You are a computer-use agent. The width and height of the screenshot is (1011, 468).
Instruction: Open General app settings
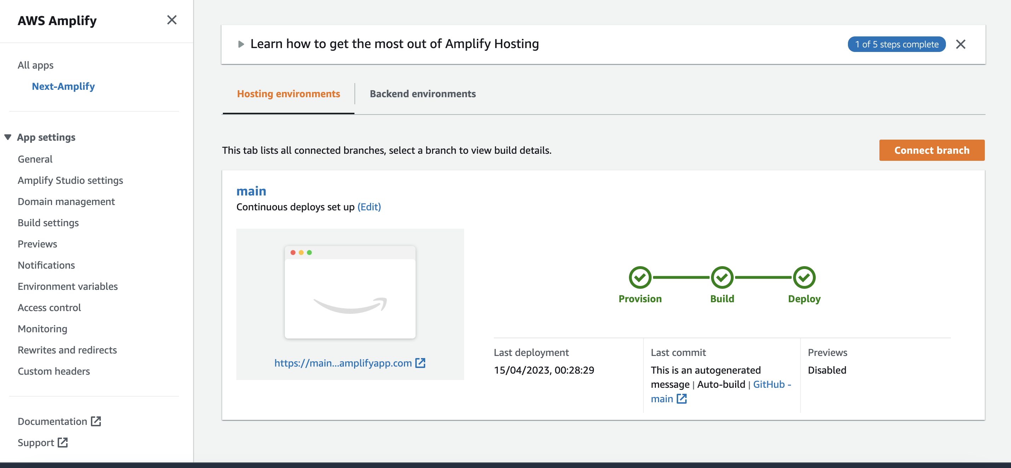tap(35, 159)
